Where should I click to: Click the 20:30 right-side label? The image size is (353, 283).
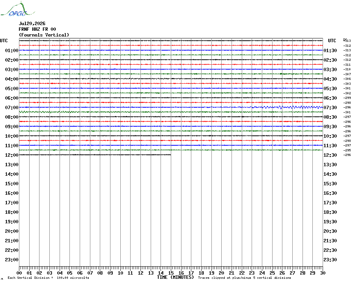pyautogui.click(x=330, y=231)
